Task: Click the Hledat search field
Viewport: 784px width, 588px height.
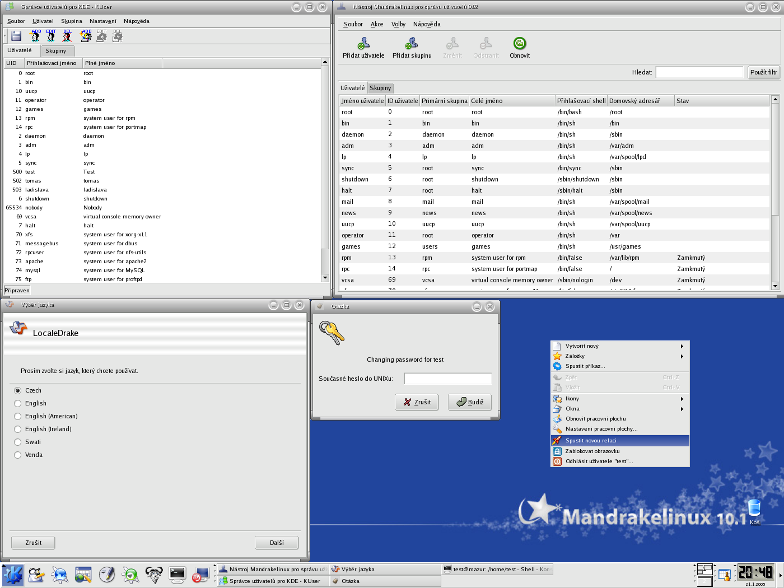Action: click(699, 72)
